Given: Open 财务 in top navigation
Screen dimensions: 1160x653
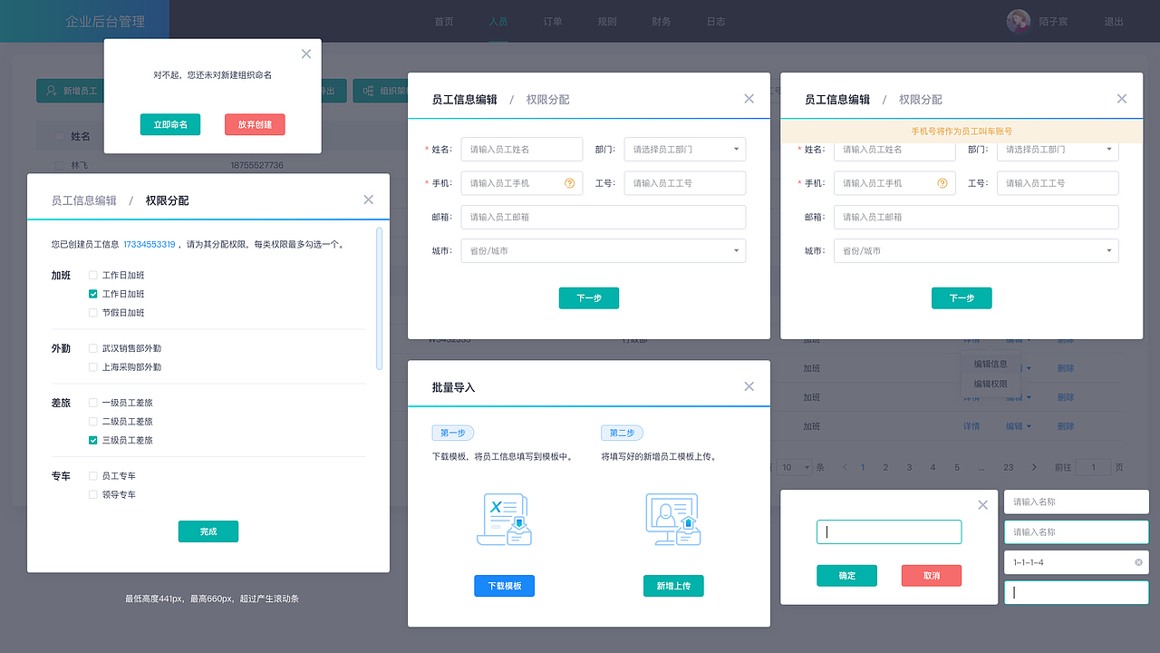Looking at the screenshot, I should coord(662,22).
